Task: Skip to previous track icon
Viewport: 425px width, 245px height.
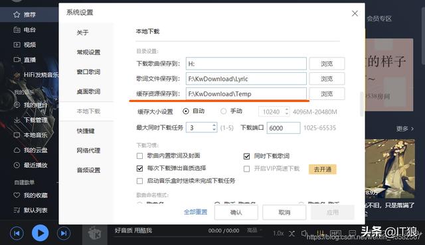Action: pyautogui.click(x=17, y=233)
